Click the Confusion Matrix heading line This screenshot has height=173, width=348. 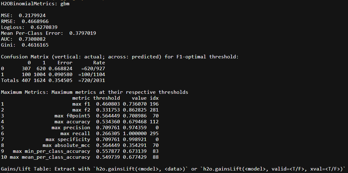tap(120, 57)
